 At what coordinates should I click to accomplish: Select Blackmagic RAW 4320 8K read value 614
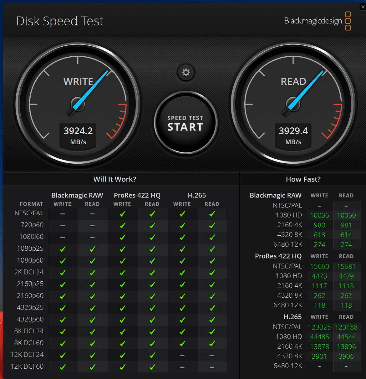pos(346,235)
